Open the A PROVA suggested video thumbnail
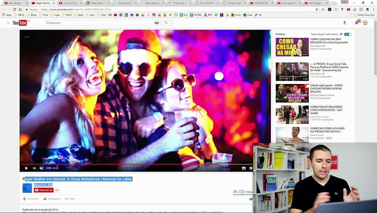This screenshot has width=377, height=213. pos(292,72)
